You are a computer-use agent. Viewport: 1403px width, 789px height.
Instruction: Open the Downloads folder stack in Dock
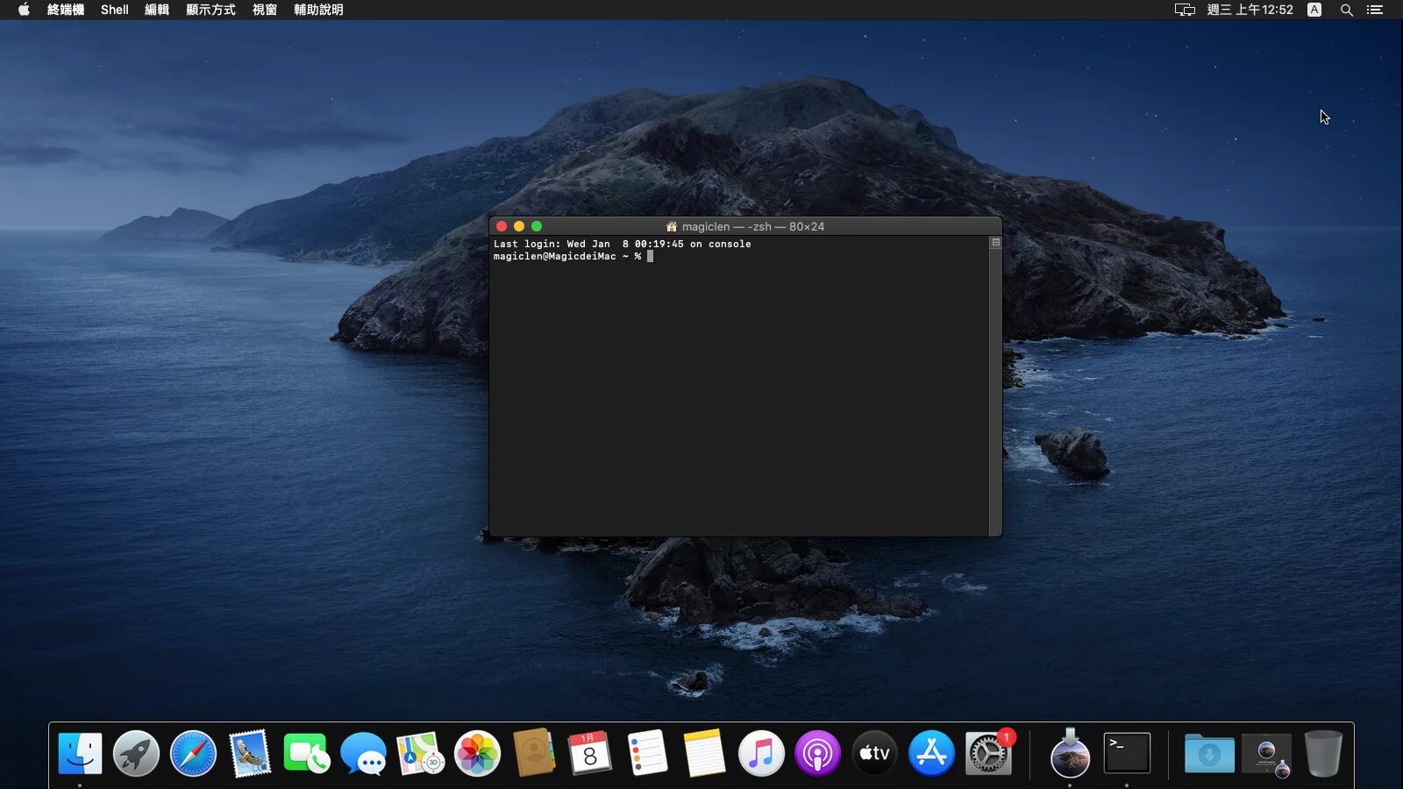pyautogui.click(x=1209, y=754)
